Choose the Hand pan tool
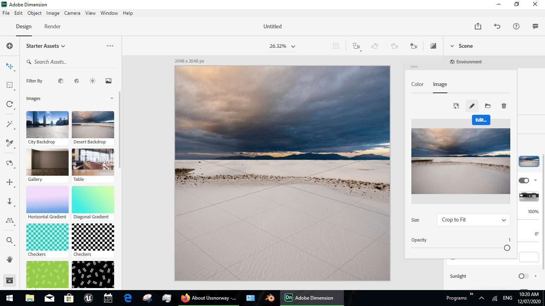Viewport: 545px width, 306px height. (x=10, y=259)
